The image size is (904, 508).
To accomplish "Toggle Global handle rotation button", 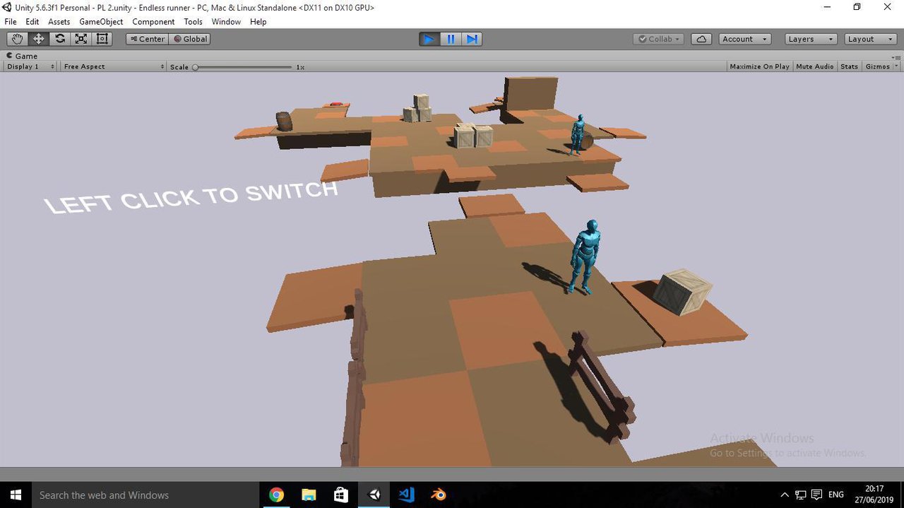I will click(x=189, y=39).
